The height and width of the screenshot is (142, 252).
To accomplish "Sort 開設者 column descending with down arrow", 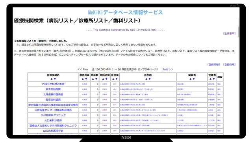I will (194, 79).
